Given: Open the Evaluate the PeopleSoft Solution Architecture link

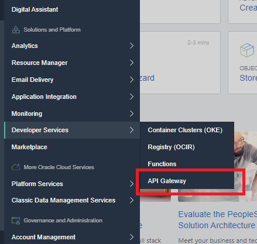Looking at the screenshot, I should (x=218, y=220).
